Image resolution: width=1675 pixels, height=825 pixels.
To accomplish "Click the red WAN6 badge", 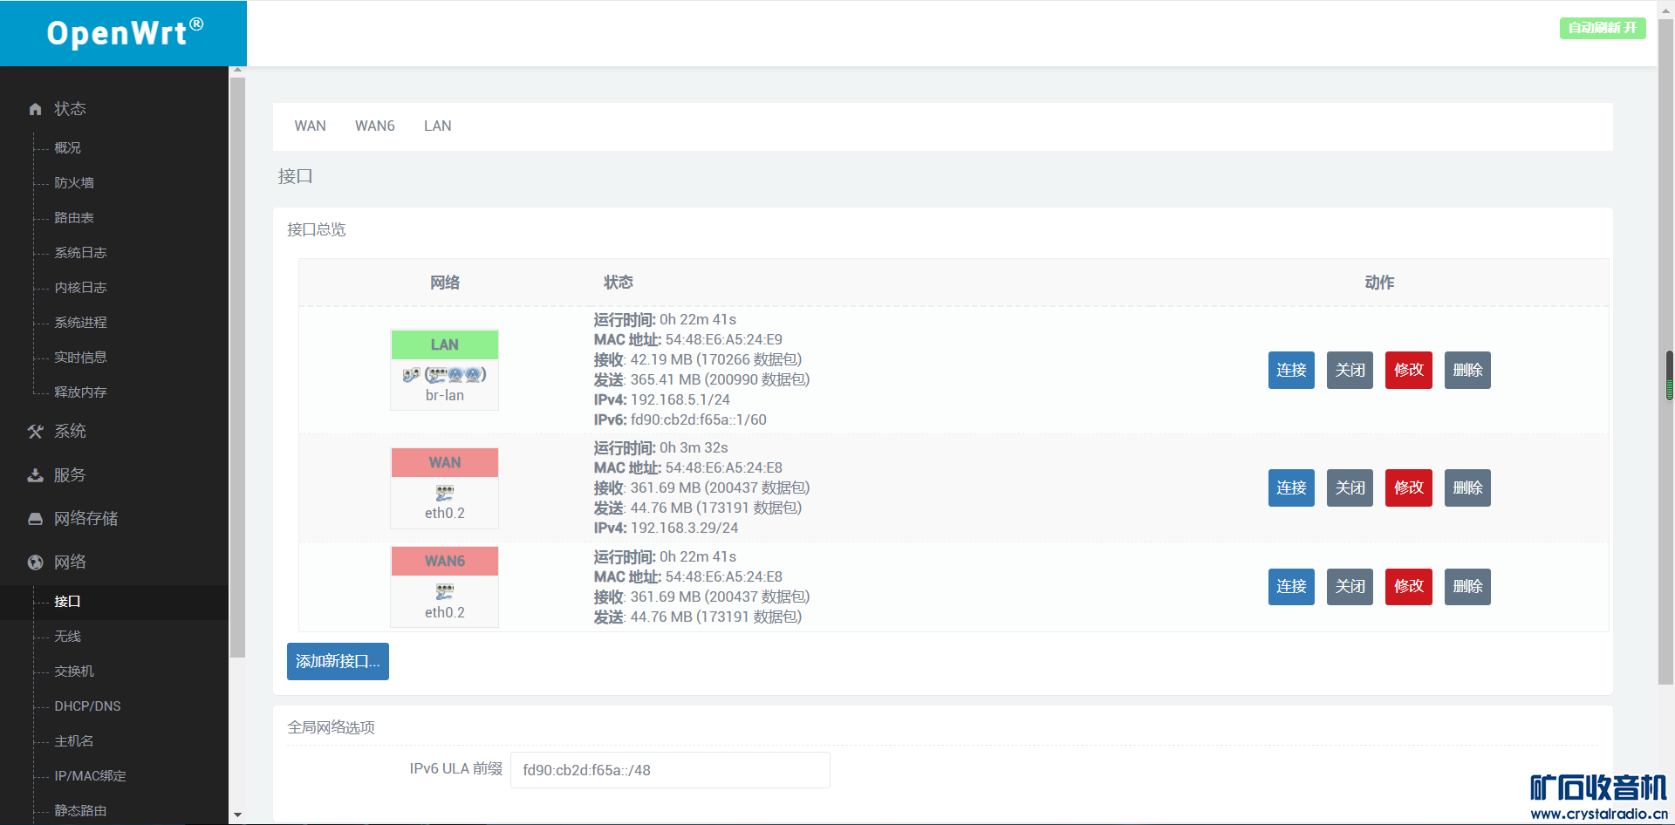I will 445,561.
